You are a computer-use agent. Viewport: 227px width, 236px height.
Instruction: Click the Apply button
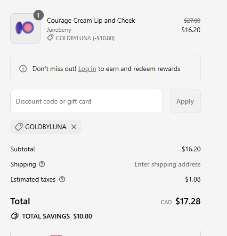[x=185, y=101]
